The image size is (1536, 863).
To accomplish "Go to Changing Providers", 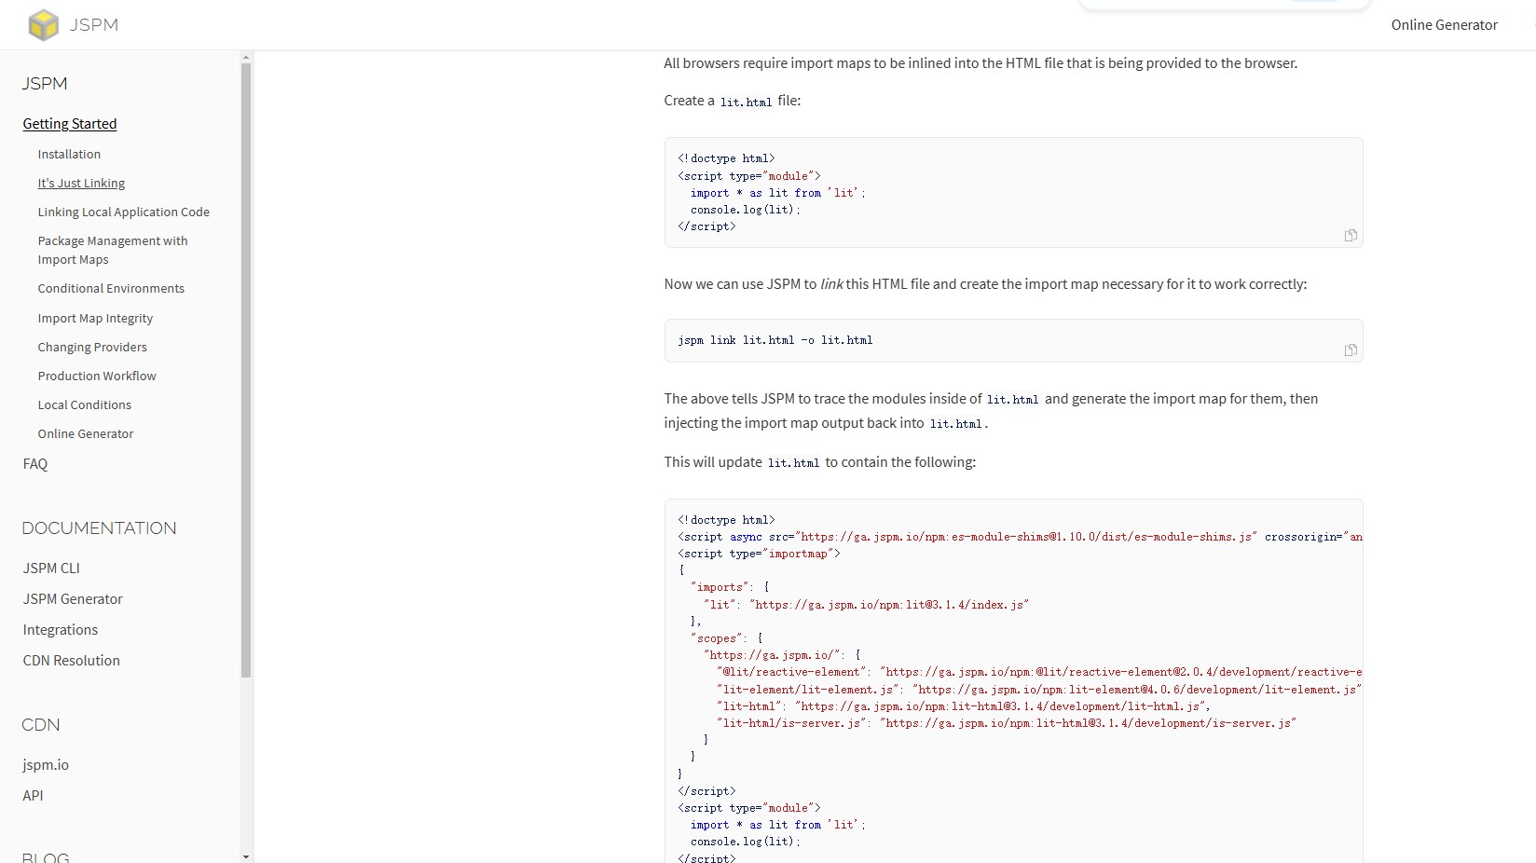I will point(92,347).
